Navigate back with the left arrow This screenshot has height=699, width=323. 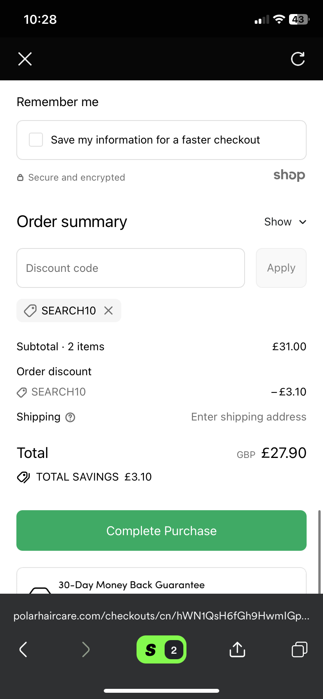pyautogui.click(x=23, y=649)
